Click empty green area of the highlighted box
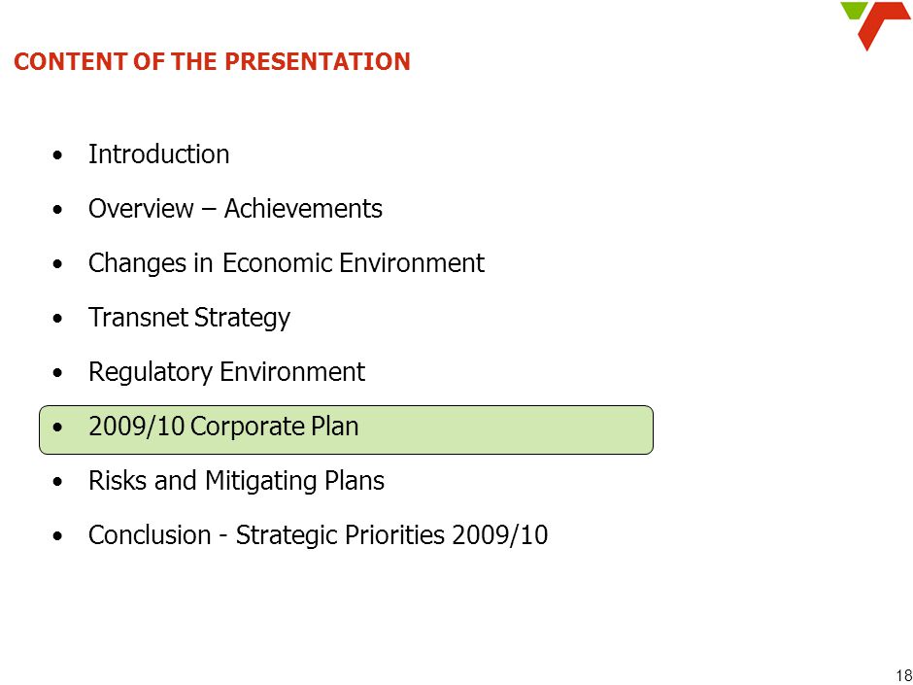Screen dimensions: 913x685 tap(505, 429)
